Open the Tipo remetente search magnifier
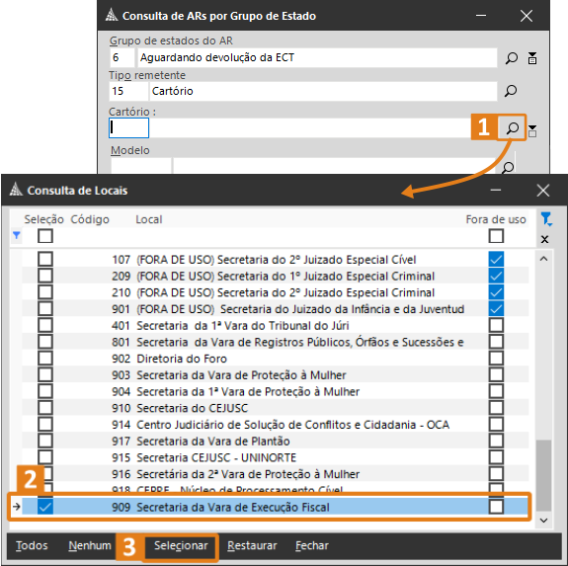 pos(511,91)
